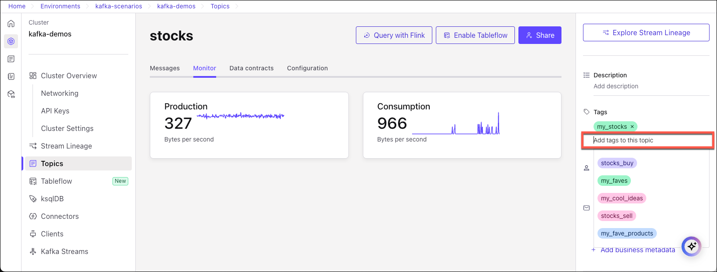This screenshot has width=717, height=272.
Task: Click the ksqlDB rocket icon
Action: [x=33, y=199]
